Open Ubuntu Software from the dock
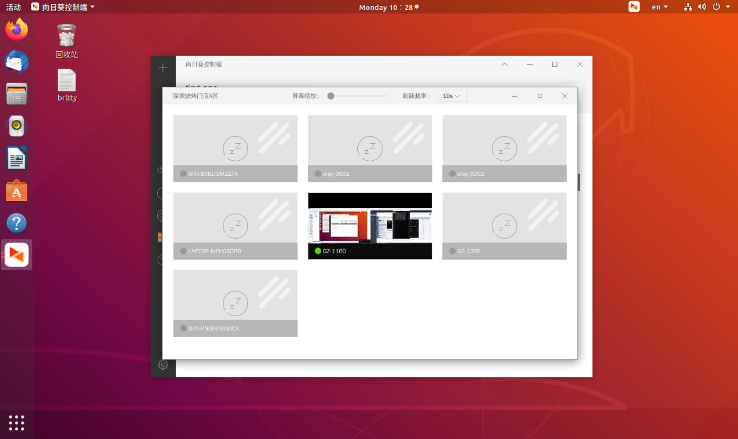This screenshot has height=439, width=738. click(16, 190)
